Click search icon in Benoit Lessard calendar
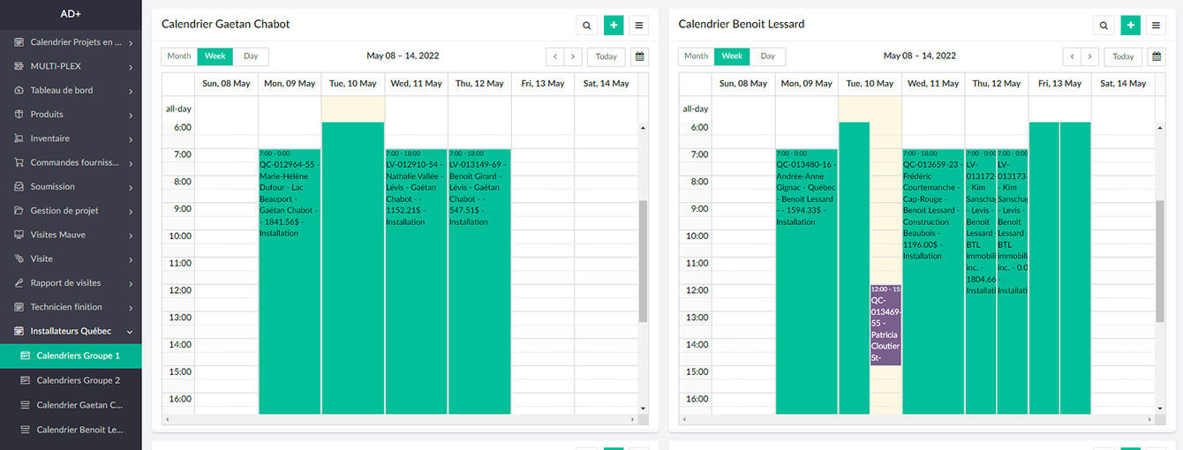Screen dimensions: 1183x450 click(1103, 26)
